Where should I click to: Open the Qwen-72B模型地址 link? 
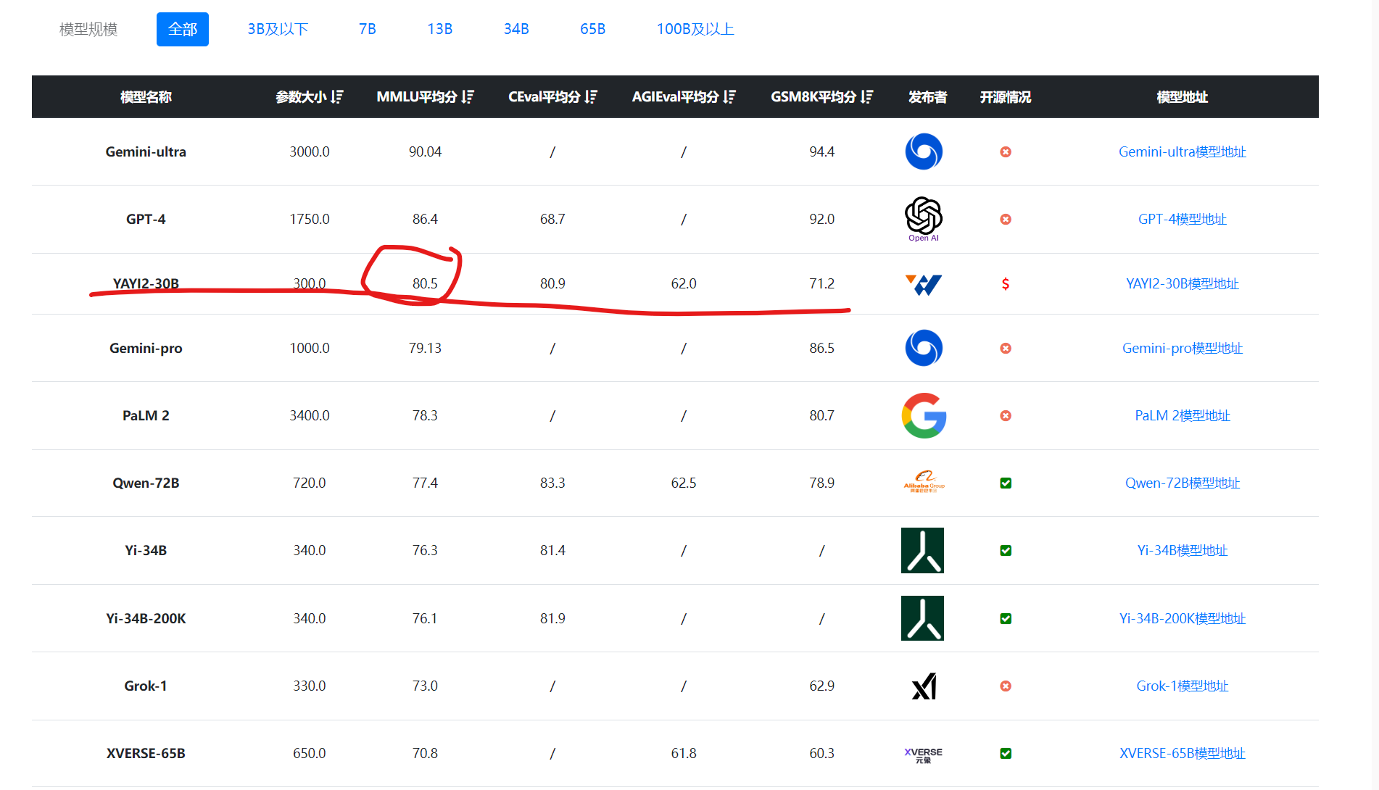[x=1182, y=483]
